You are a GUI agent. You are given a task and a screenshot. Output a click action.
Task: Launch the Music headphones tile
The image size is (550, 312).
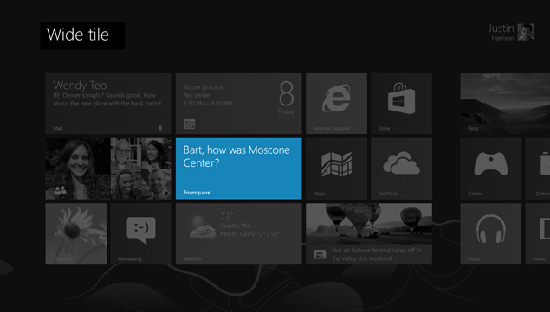491,234
